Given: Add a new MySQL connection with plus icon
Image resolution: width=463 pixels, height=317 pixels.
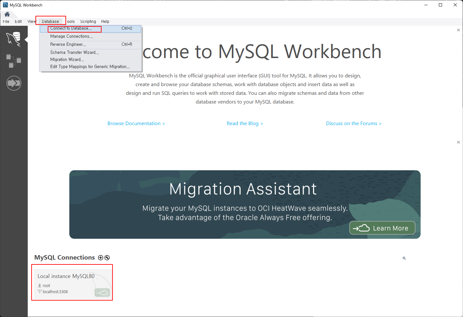Looking at the screenshot, I should [101, 258].
